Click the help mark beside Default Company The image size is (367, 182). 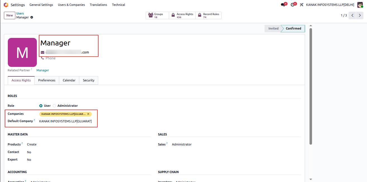[34, 120]
